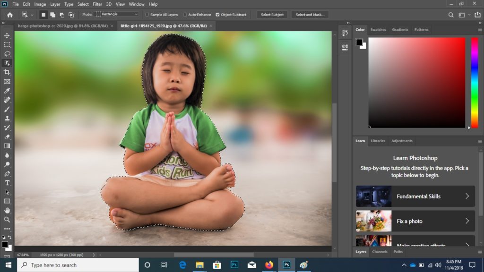Viewport: 484px width, 272px height.
Task: Switch to the Swatches tab
Action: click(378, 30)
